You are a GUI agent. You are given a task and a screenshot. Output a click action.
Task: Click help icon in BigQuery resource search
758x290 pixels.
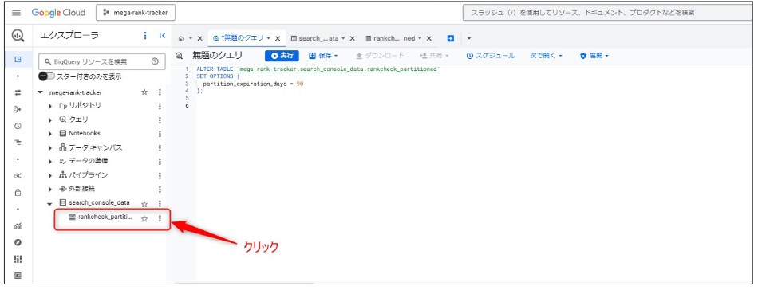(x=155, y=61)
